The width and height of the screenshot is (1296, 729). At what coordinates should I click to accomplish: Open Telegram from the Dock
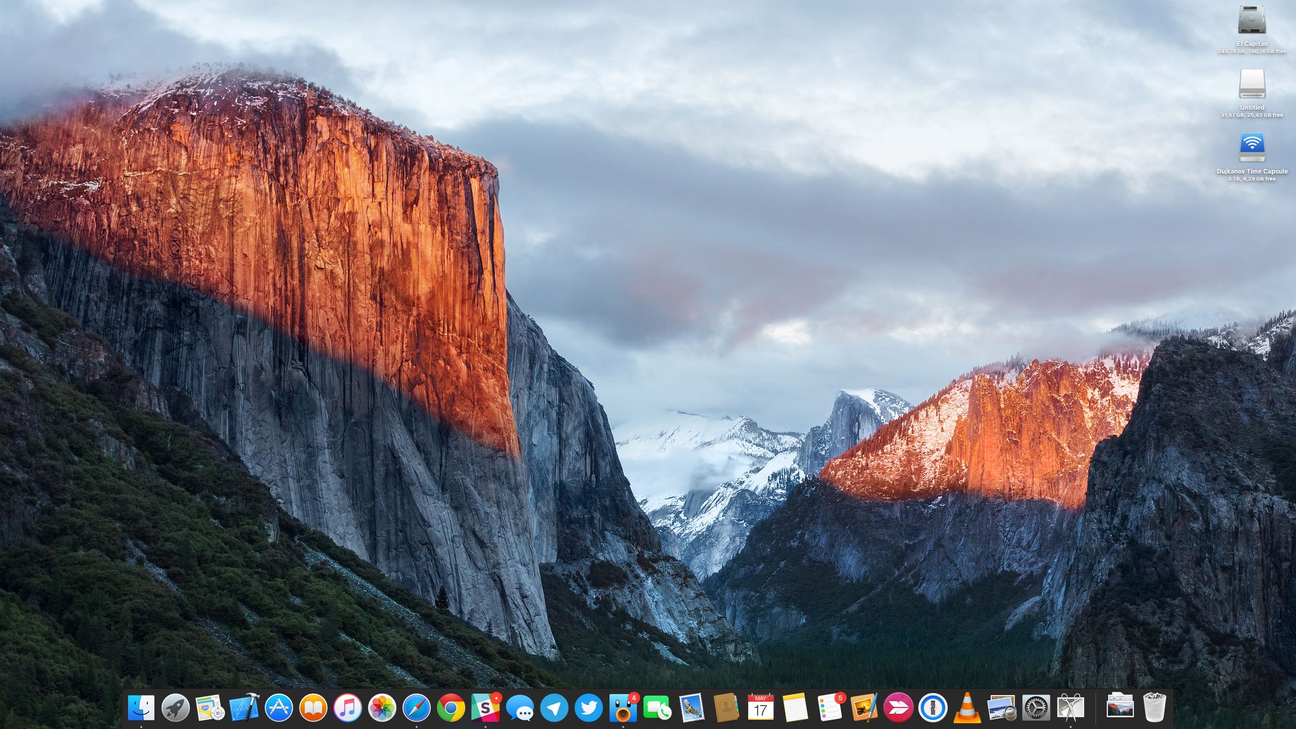[x=555, y=708]
